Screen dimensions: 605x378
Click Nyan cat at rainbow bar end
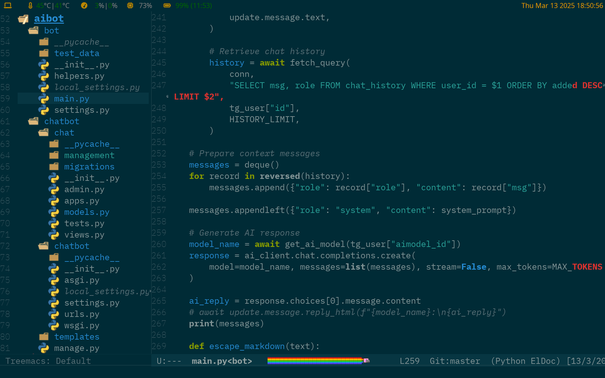(x=366, y=361)
